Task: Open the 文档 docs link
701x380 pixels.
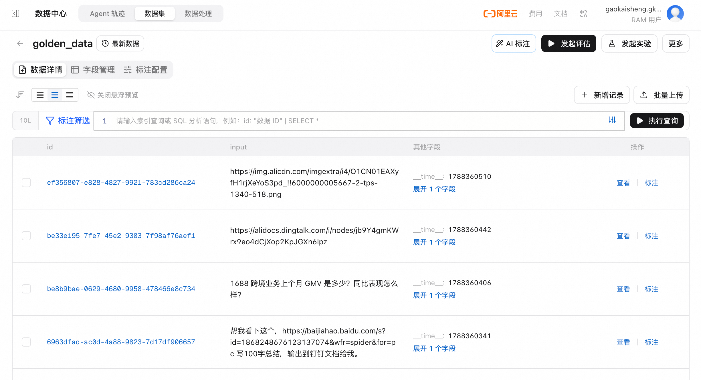Action: (x=561, y=13)
